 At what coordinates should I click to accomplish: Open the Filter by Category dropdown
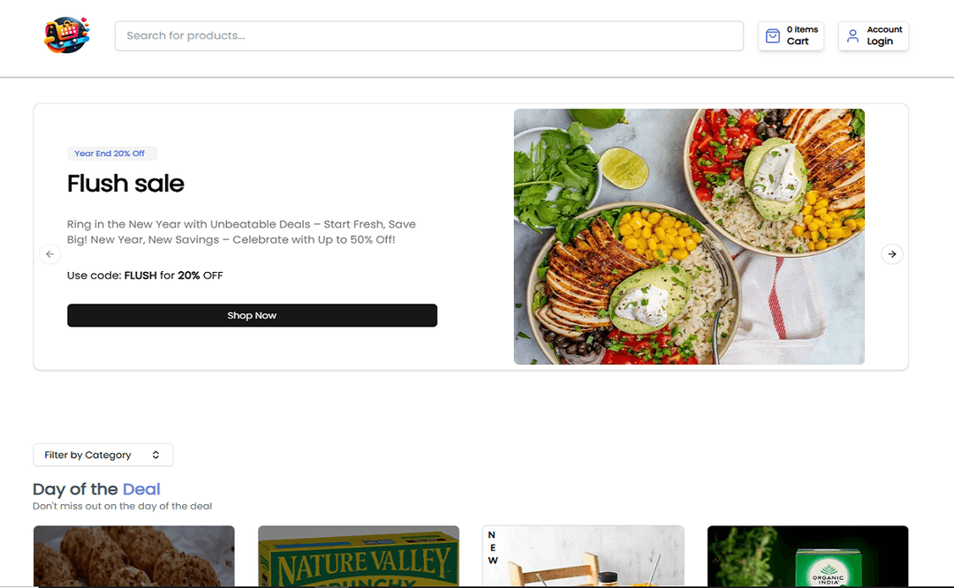pyautogui.click(x=102, y=456)
